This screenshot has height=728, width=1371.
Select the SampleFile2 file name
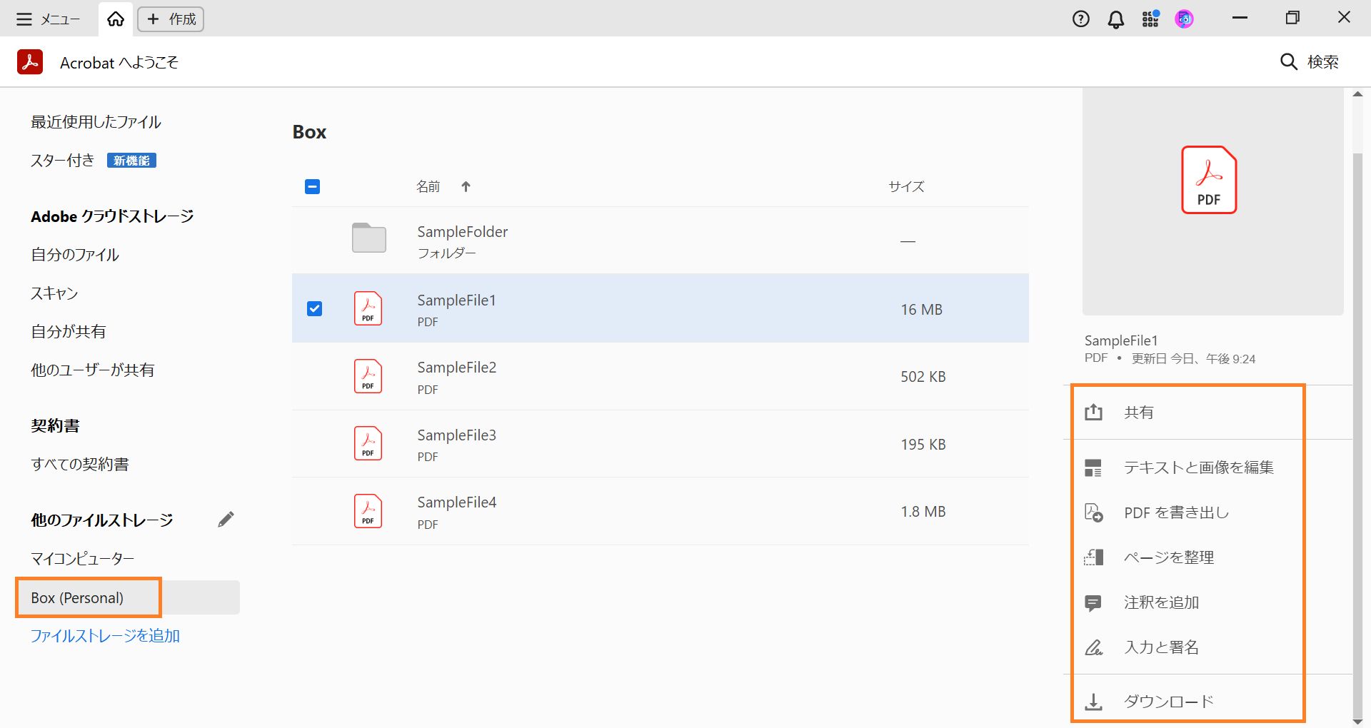(x=457, y=368)
